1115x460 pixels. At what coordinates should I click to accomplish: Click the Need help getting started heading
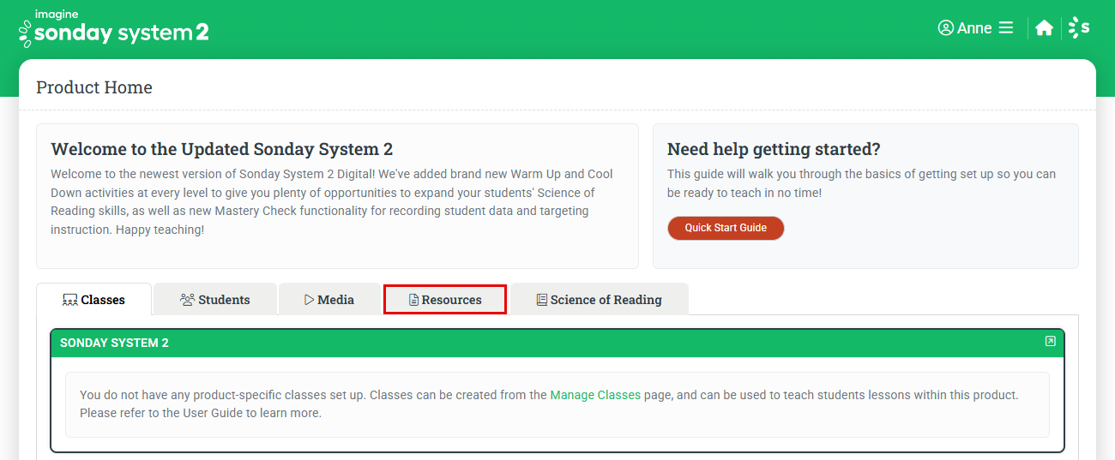pos(774,149)
